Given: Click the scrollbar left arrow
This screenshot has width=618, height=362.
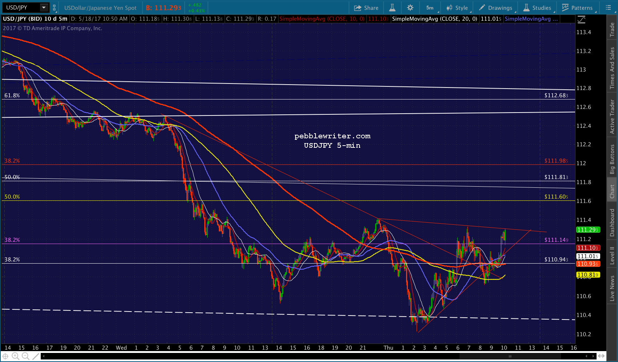Looking at the screenshot, I should (44, 356).
